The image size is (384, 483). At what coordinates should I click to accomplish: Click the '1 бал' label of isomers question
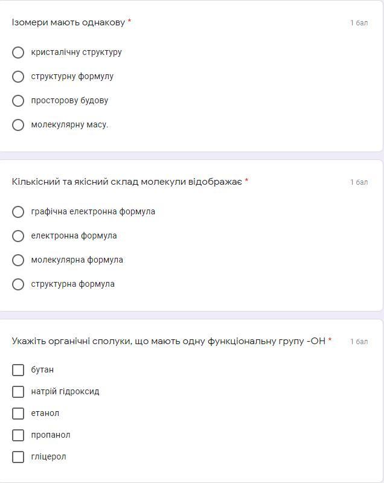(x=359, y=23)
